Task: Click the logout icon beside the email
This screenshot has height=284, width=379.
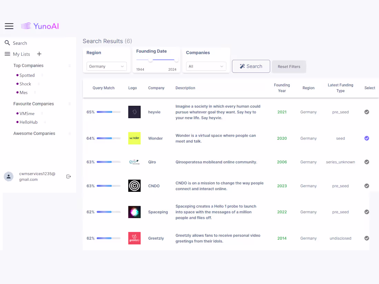Action: coord(69,177)
